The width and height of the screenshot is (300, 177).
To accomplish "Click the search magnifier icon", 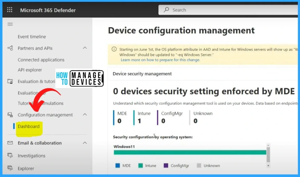I will (x=167, y=10).
